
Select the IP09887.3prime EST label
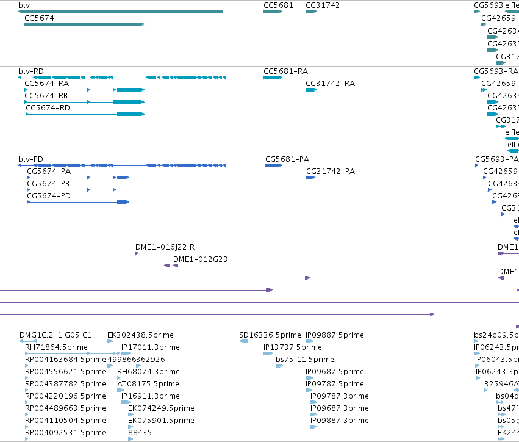(340, 421)
